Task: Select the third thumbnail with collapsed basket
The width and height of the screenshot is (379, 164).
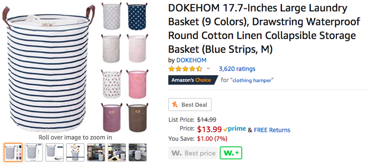Action: coord(55,152)
